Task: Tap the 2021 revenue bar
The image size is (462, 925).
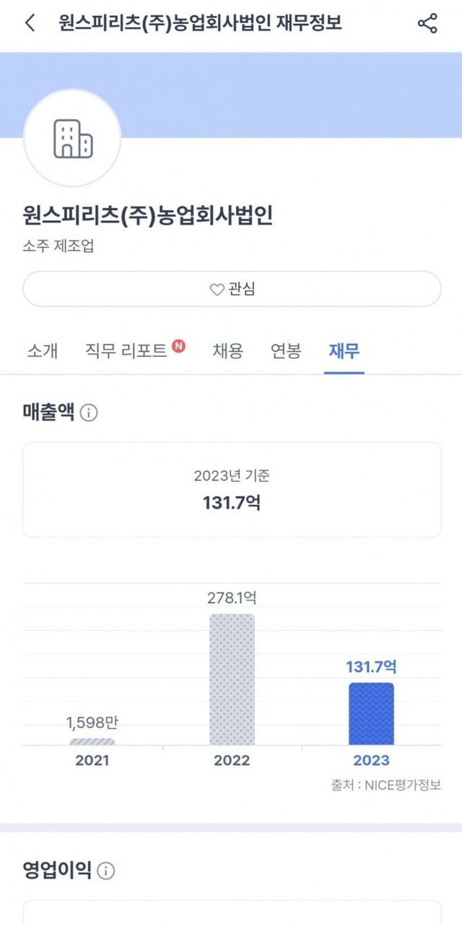Action: (x=92, y=741)
